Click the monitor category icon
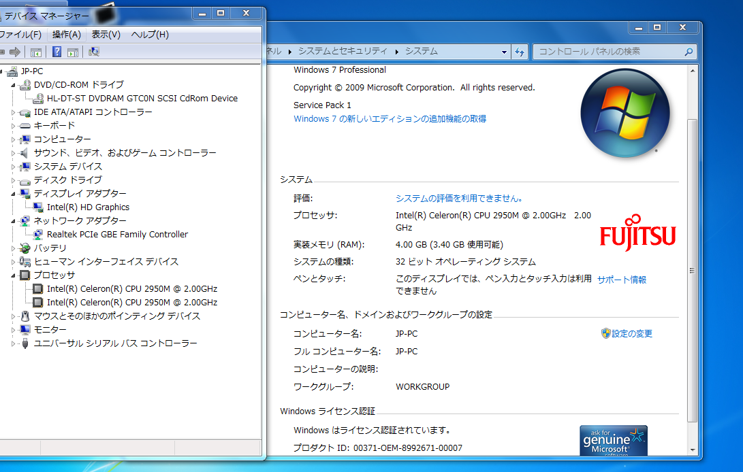The image size is (743, 472). (x=25, y=329)
